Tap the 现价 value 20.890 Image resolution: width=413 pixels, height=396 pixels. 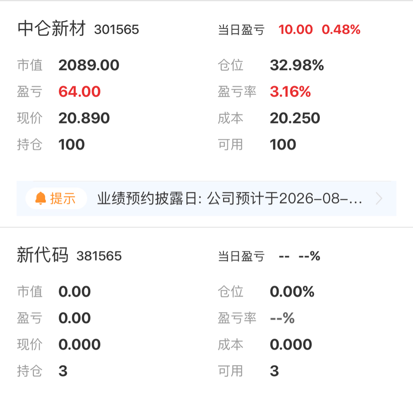point(84,118)
